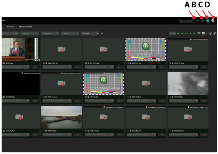Click location pin on second-row TVU test pattern
The image size is (218, 154).
click(104, 73)
